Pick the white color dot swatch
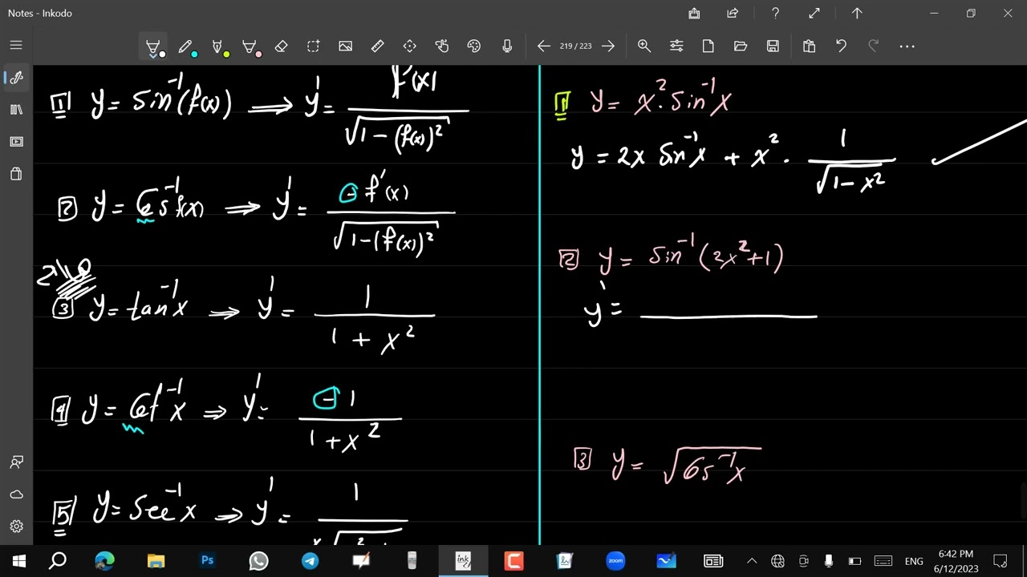The image size is (1027, 577). 162,54
